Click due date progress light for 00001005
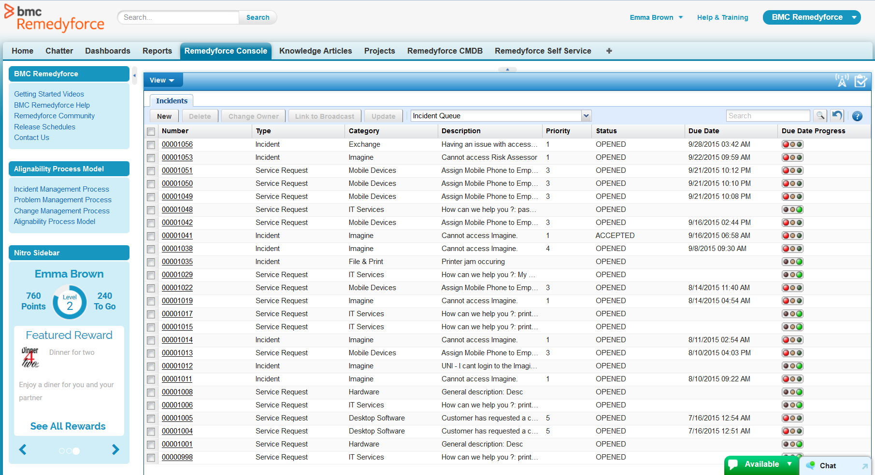The height and width of the screenshot is (475, 875). pos(792,418)
